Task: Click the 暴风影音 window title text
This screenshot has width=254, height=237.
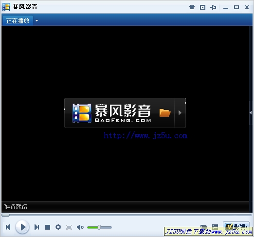Action: (x=25, y=7)
